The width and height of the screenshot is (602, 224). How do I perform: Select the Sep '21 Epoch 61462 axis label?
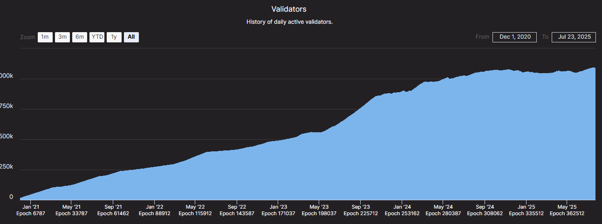[x=113, y=210]
